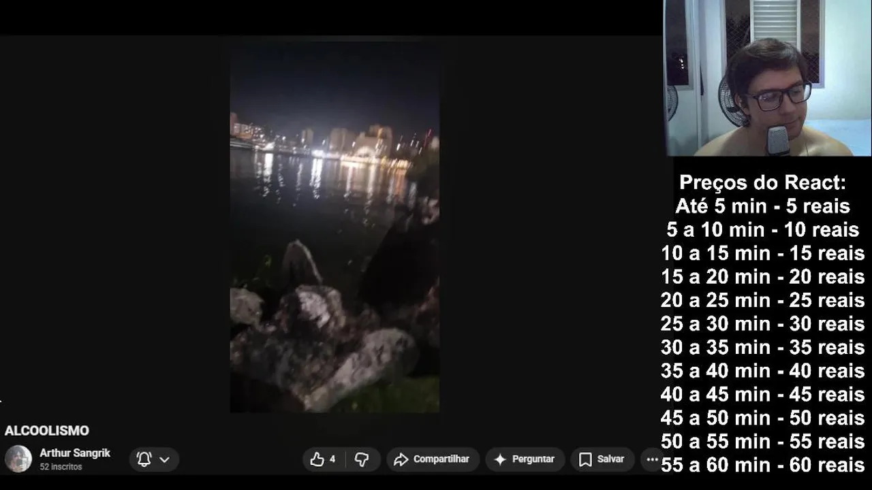This screenshot has width=872, height=490.
Task: Click the streamer's webcam overlay
Action: click(768, 78)
